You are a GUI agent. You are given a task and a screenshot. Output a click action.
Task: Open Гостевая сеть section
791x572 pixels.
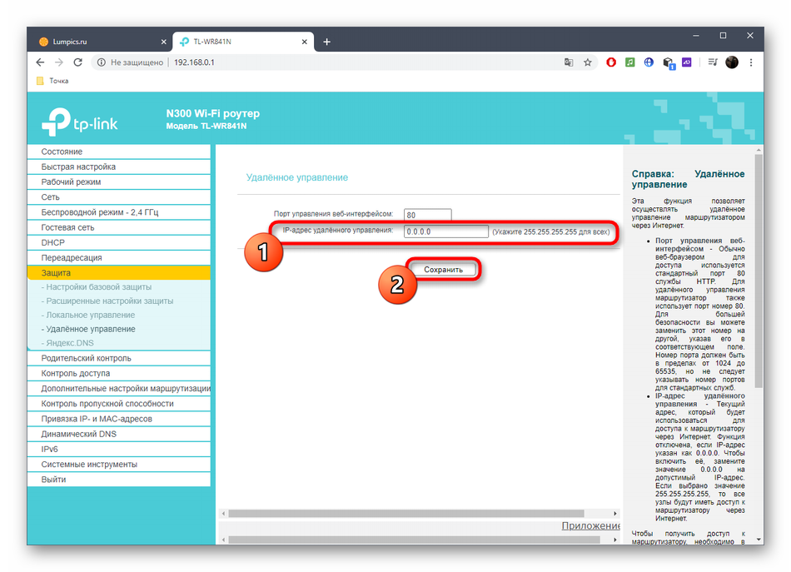click(x=118, y=227)
